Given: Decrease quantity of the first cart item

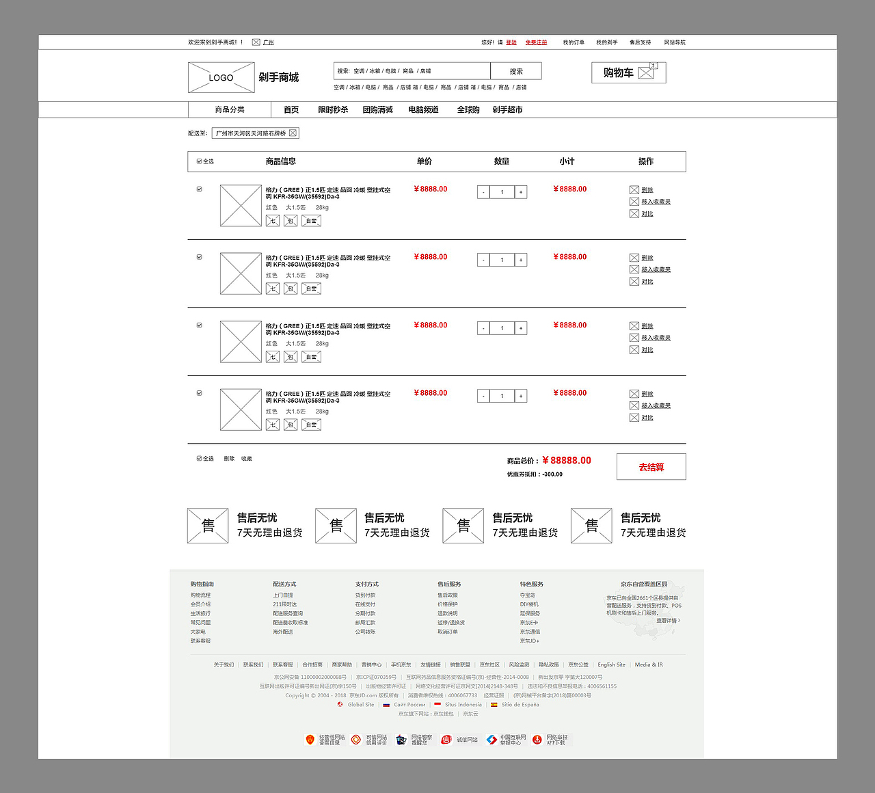Looking at the screenshot, I should 483,192.
